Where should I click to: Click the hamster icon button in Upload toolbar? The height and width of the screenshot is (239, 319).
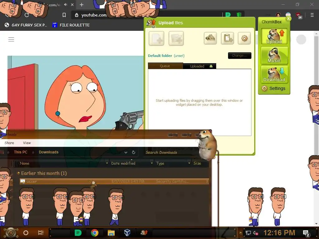point(210,38)
